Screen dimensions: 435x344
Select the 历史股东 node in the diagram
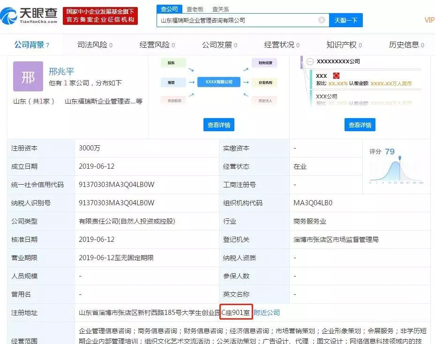[x=174, y=101]
